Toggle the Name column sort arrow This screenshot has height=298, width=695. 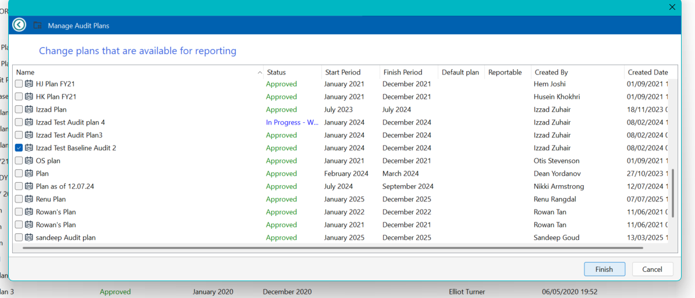point(259,72)
